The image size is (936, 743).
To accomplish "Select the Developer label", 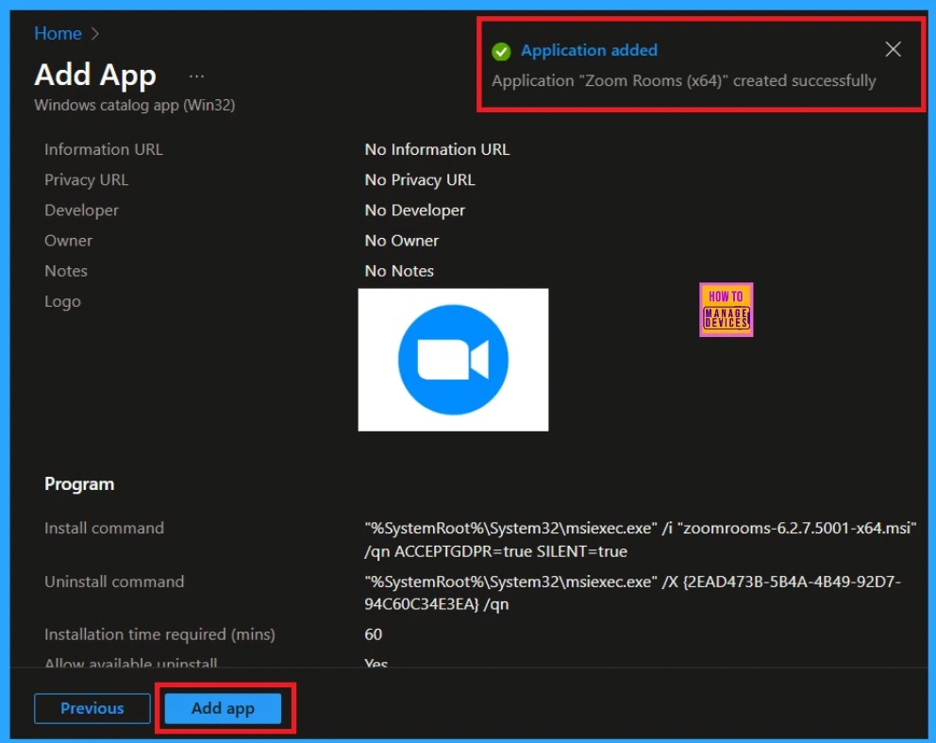I will pos(81,211).
